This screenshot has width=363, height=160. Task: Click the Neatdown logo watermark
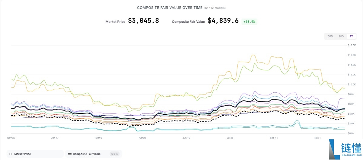(x=345, y=149)
